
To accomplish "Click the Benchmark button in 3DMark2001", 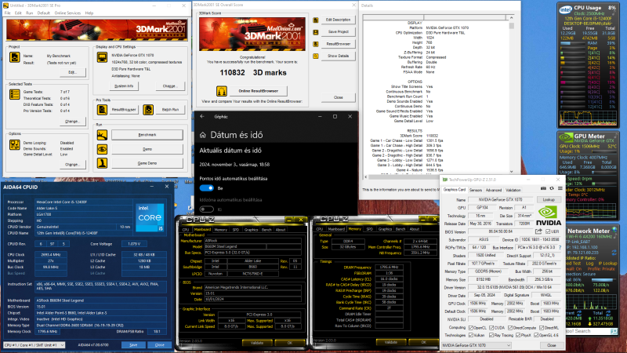I will 147,135.
